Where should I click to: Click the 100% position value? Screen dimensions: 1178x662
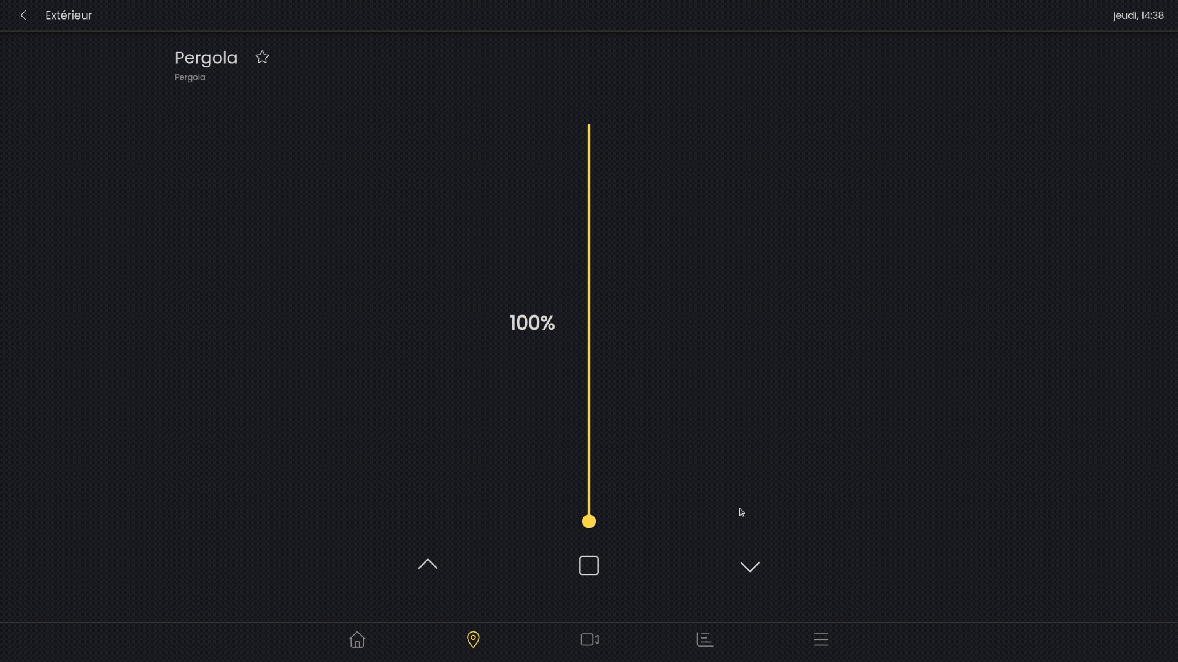532,323
